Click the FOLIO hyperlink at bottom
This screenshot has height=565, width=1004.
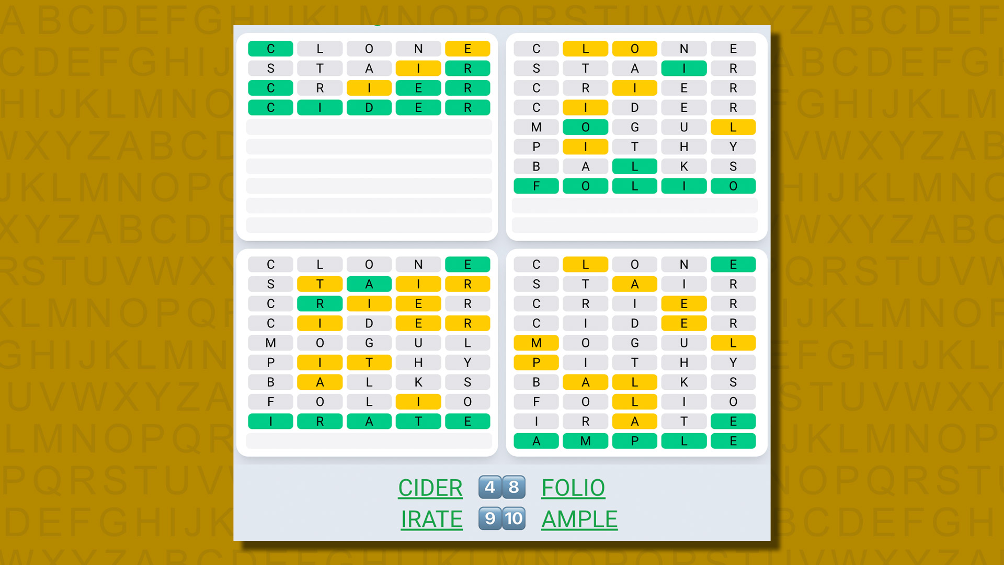point(573,488)
